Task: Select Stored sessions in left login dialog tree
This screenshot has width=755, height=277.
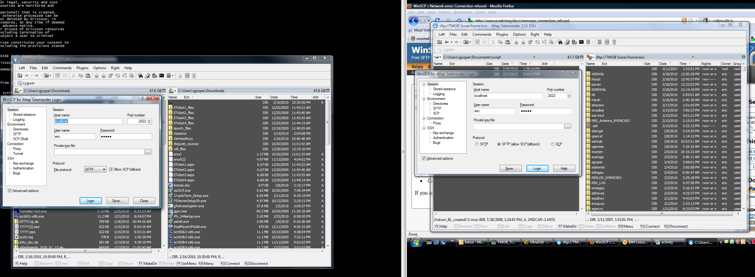Action: point(24,115)
